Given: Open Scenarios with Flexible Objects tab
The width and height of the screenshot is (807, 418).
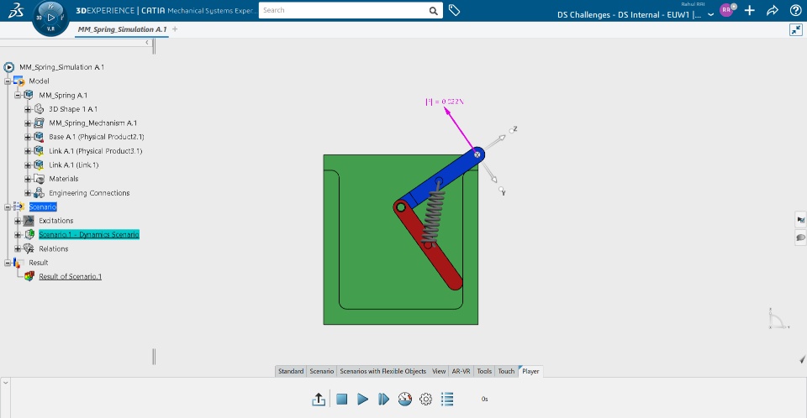Looking at the screenshot, I should 383,371.
